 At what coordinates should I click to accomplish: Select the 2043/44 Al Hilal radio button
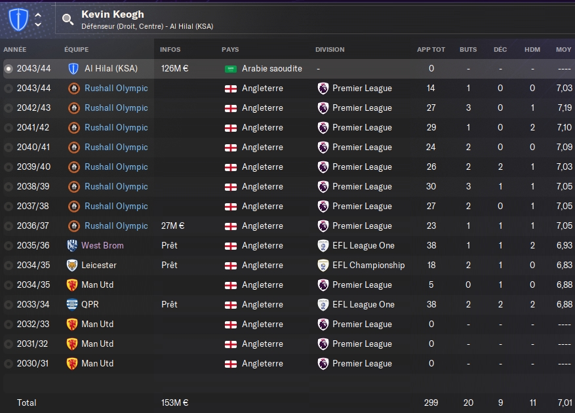pos(8,68)
